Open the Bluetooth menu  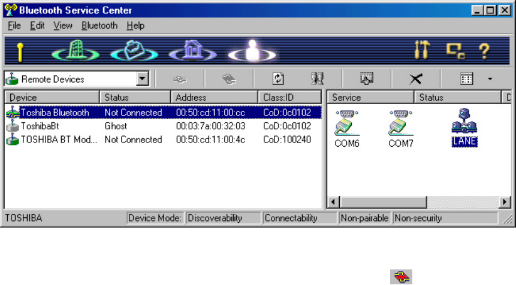(x=99, y=26)
